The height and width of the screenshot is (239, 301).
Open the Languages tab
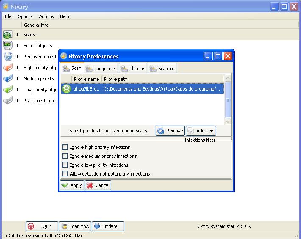click(101, 68)
